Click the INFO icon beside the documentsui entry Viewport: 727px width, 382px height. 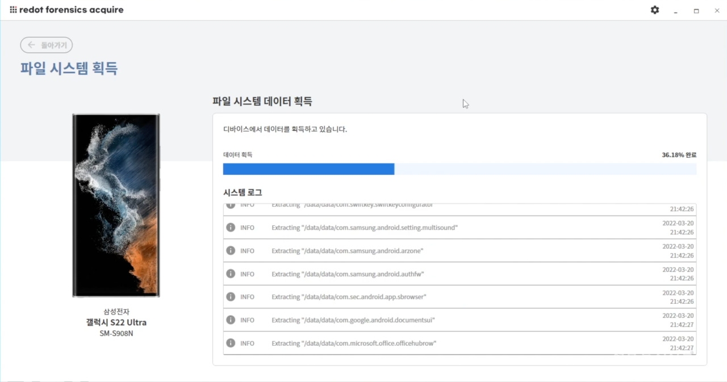pos(231,320)
